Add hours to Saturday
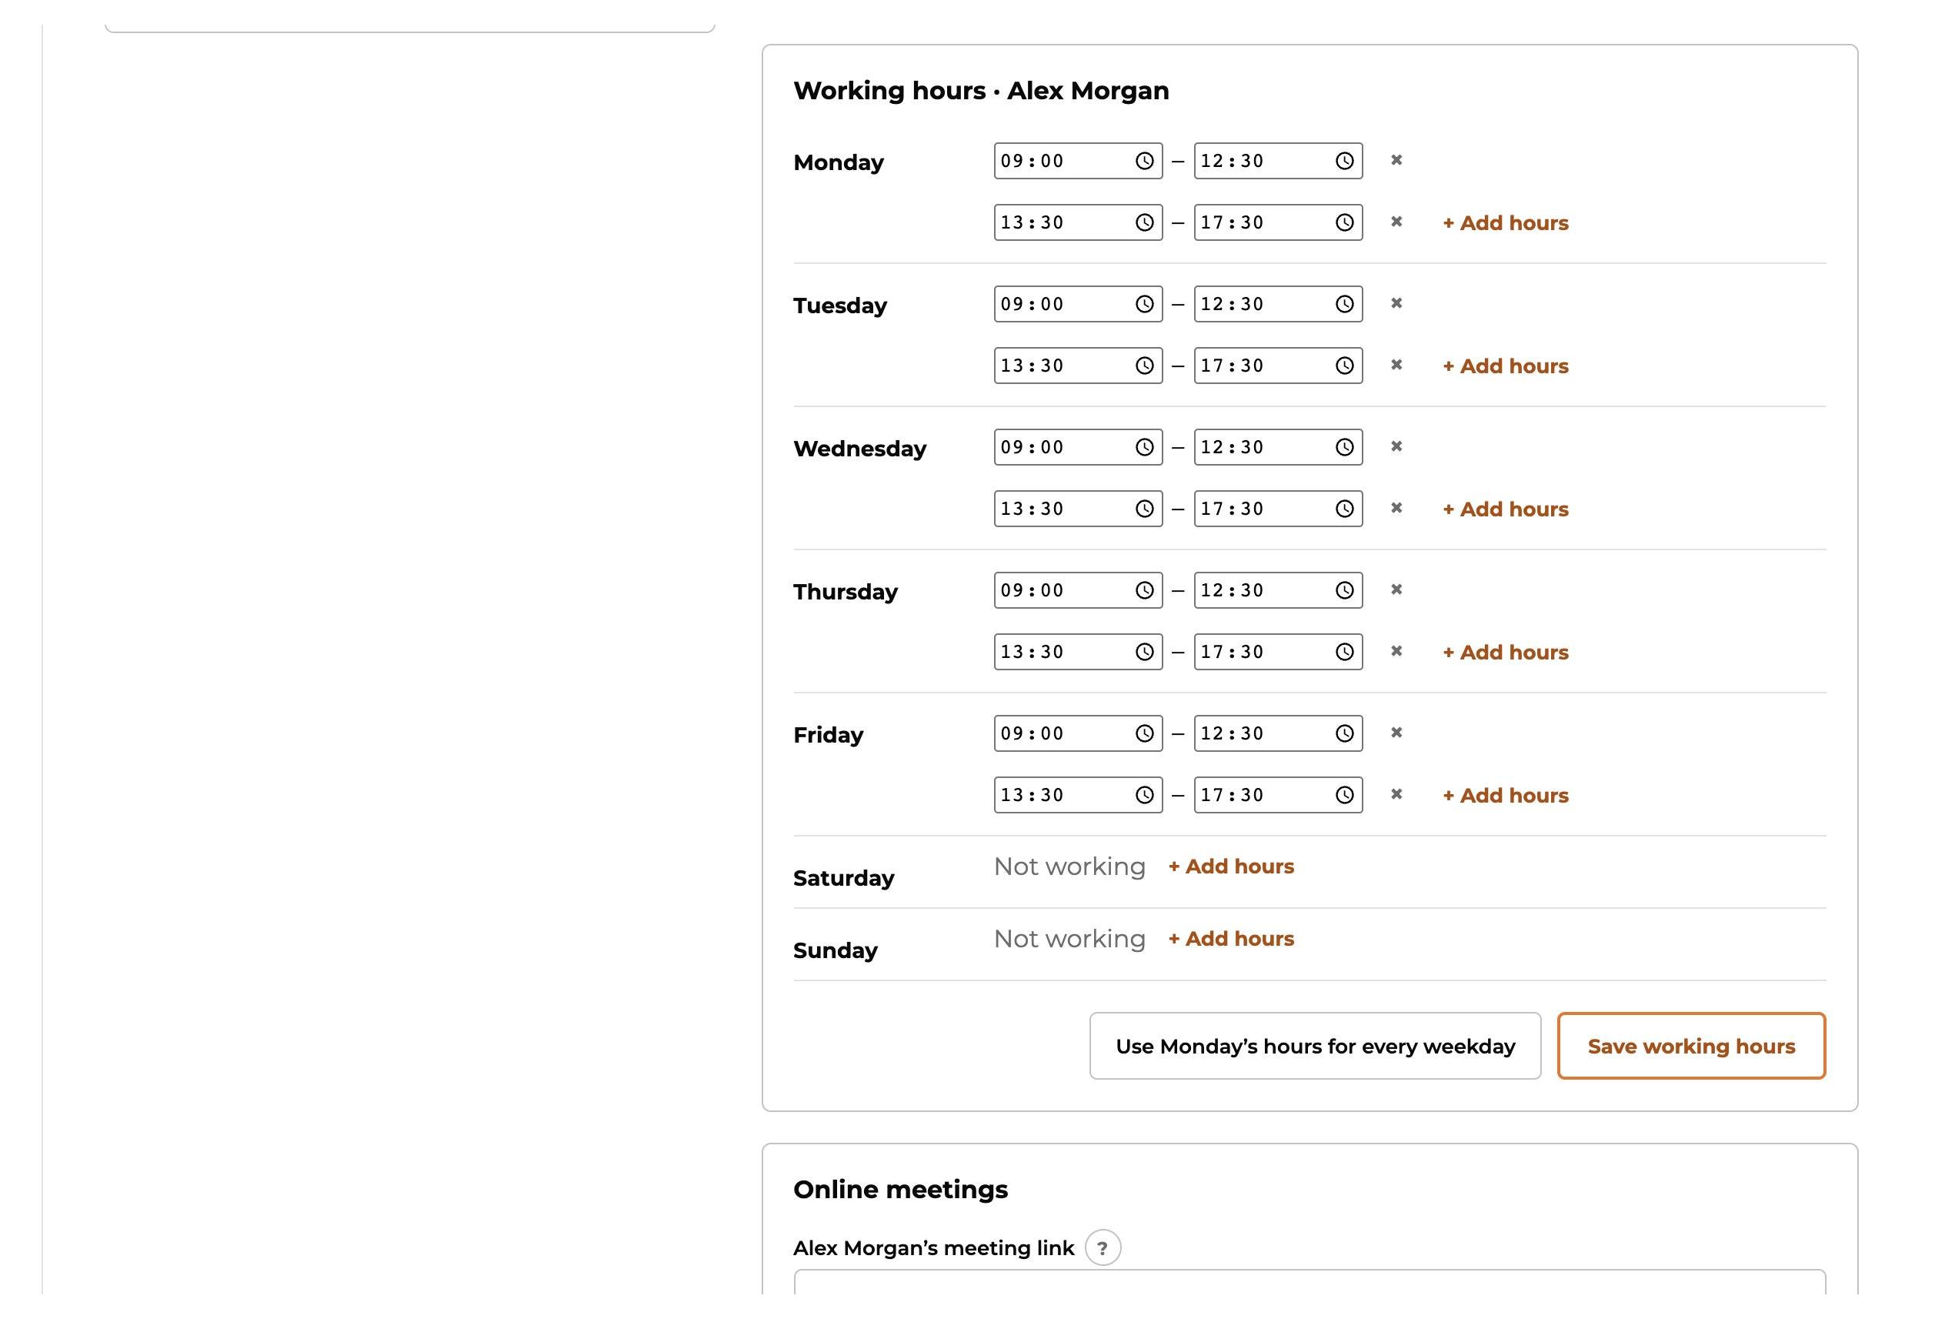 (x=1230, y=867)
